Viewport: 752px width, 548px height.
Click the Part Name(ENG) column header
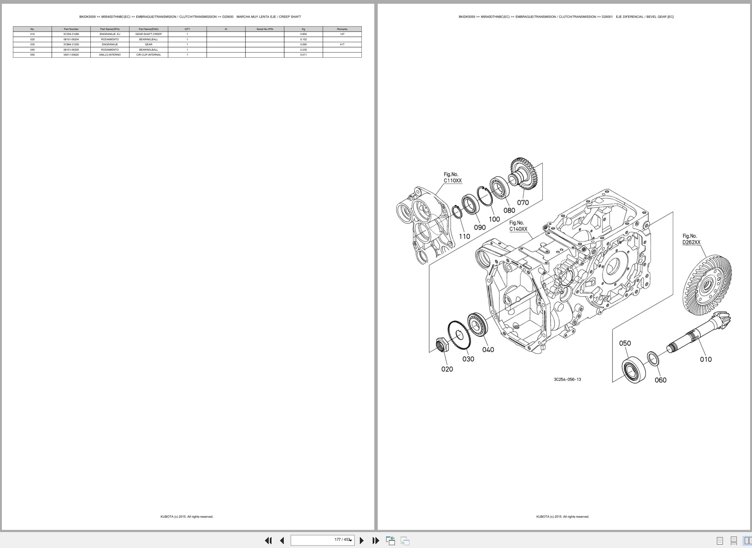149,29
